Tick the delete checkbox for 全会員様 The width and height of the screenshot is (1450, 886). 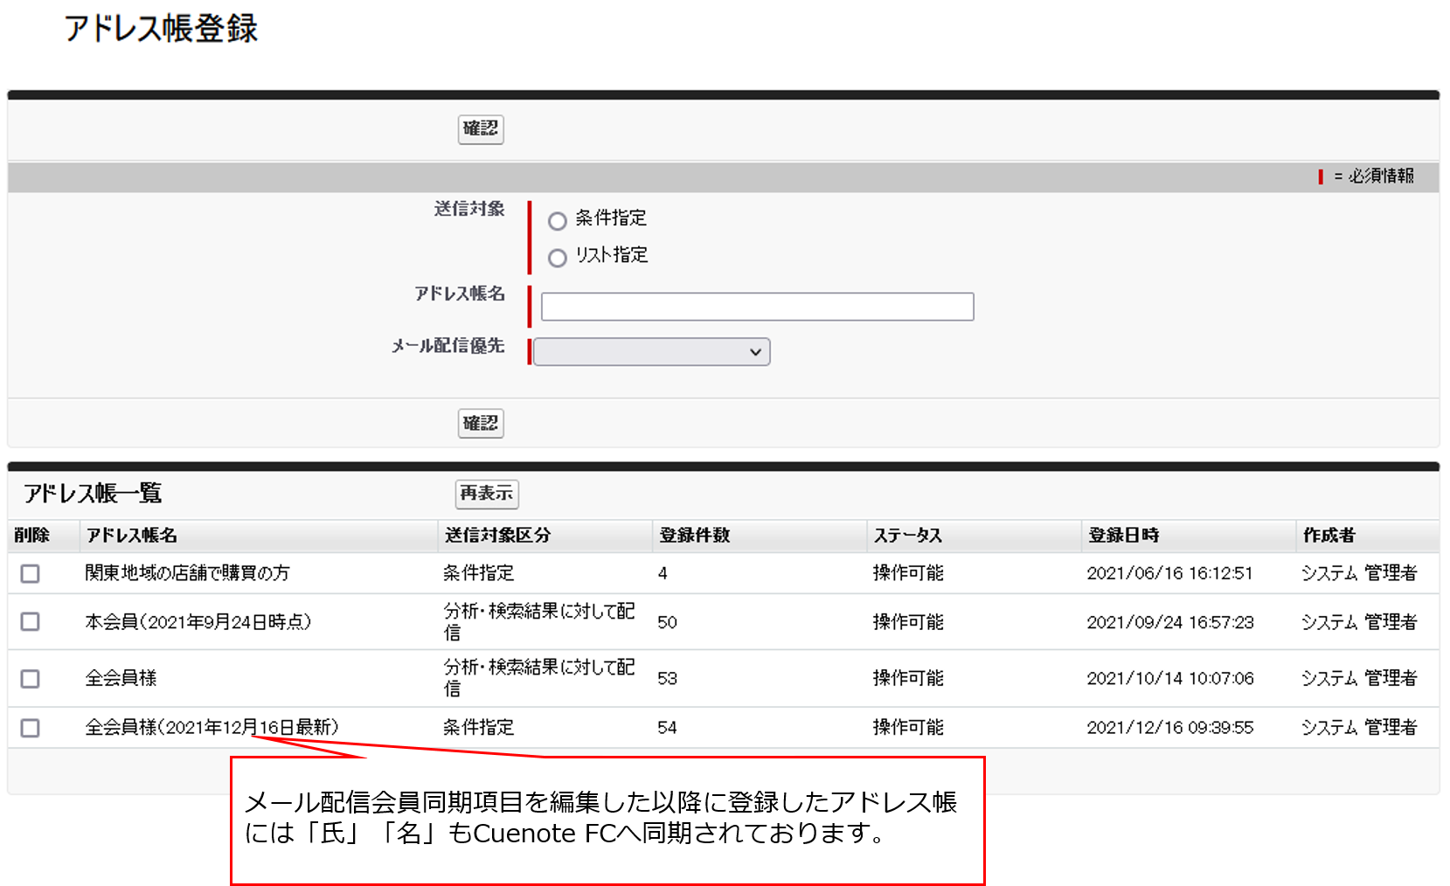pyautogui.click(x=31, y=678)
